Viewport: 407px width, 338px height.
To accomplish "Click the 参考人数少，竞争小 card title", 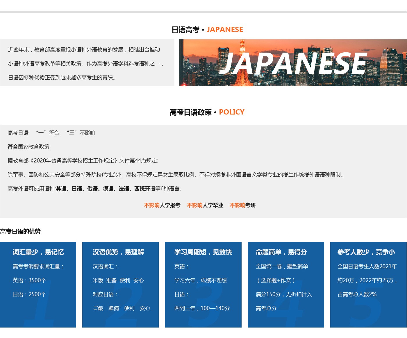I will coord(366,252).
